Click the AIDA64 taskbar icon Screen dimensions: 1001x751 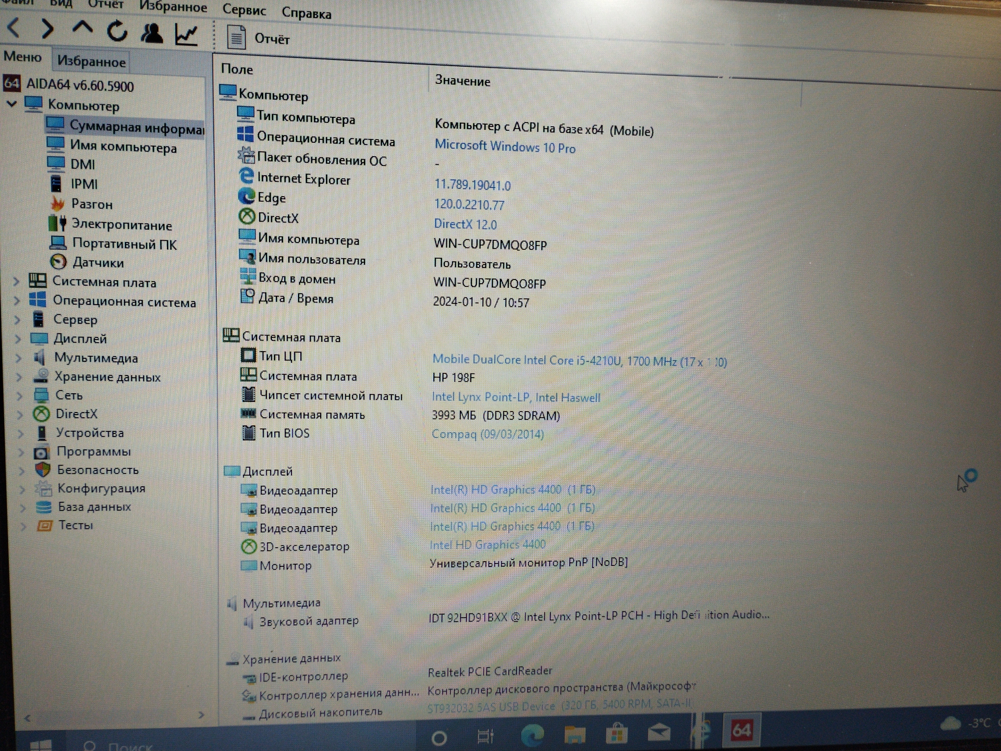[x=741, y=729]
